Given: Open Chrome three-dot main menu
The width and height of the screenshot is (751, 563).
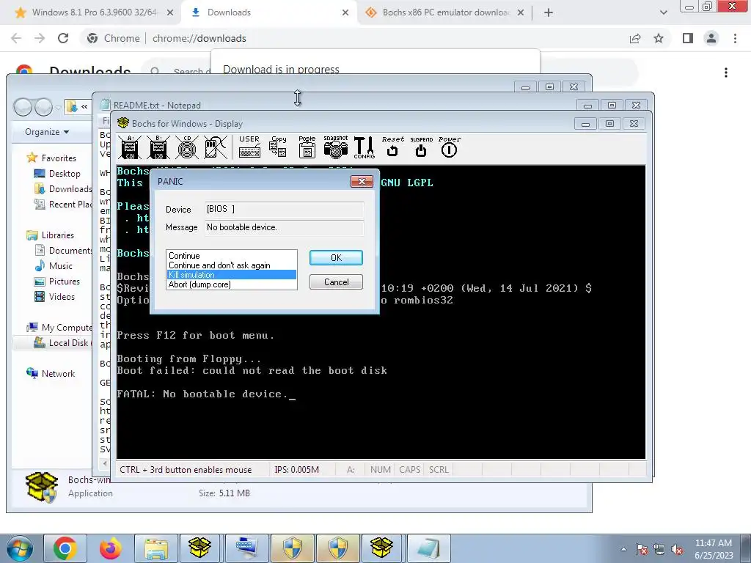Looking at the screenshot, I should coord(735,38).
